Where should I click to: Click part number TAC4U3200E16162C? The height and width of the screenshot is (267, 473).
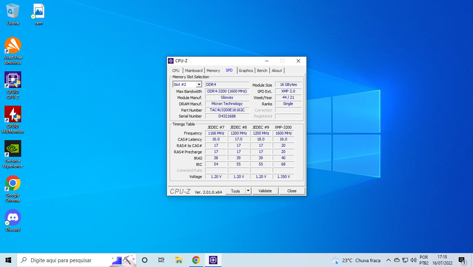[x=227, y=110]
